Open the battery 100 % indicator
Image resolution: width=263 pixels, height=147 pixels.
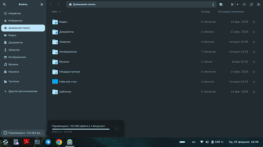click(217, 142)
